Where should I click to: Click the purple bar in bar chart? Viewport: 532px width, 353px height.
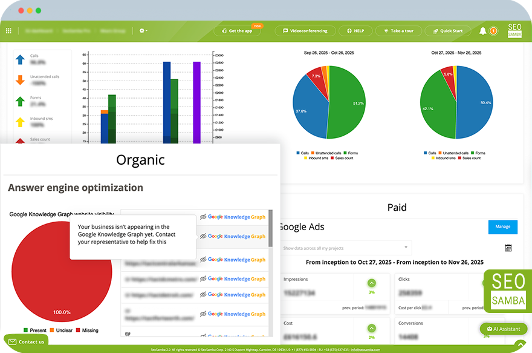[197, 102]
